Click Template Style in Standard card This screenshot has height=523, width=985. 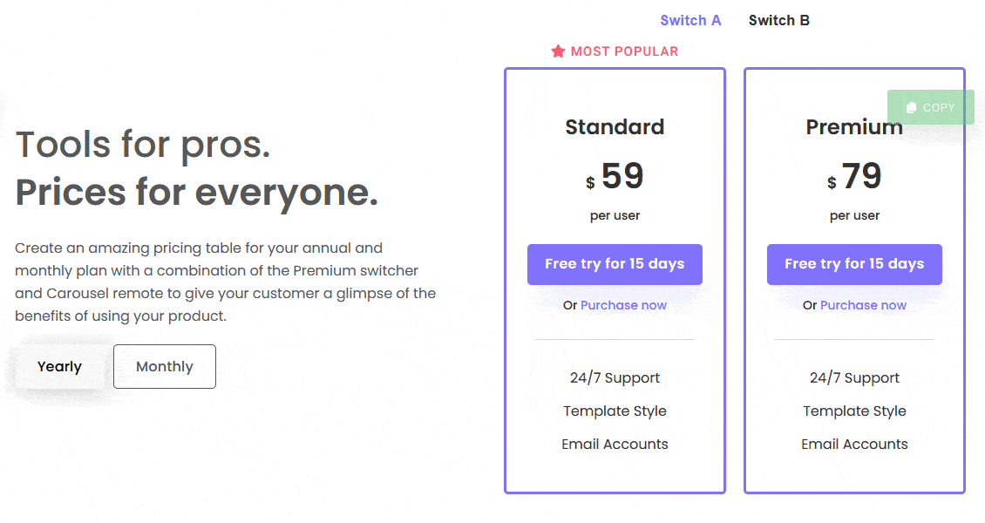[x=615, y=411]
